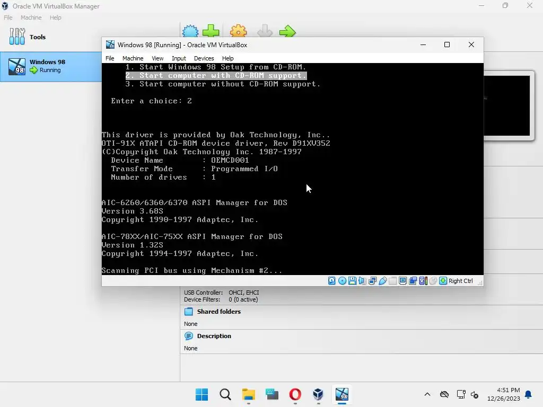This screenshot has height=407, width=543.
Task: Click the VirtualBox Manager taskbar icon
Action: pos(318,394)
